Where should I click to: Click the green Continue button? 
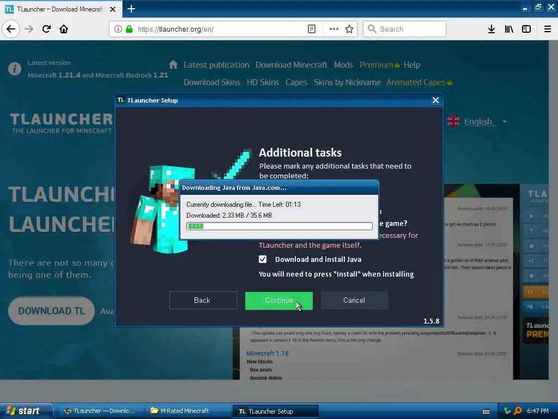tap(279, 301)
